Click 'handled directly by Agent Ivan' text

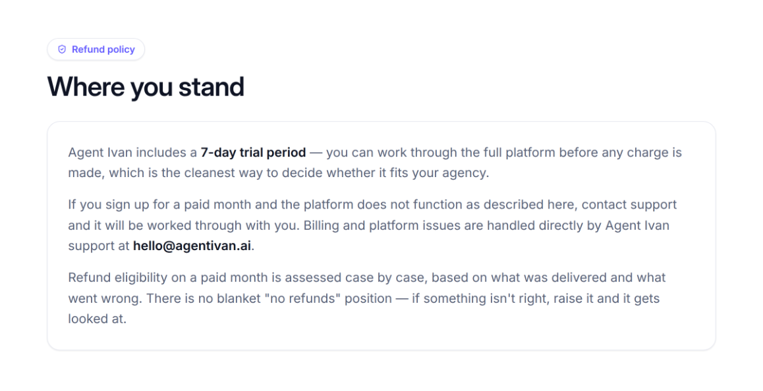(578, 226)
